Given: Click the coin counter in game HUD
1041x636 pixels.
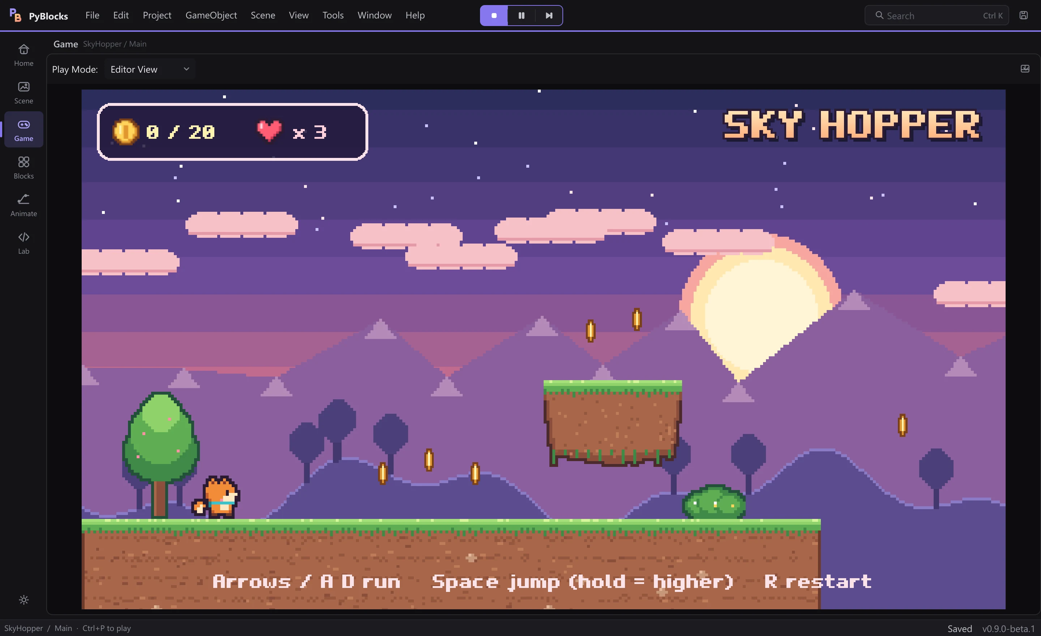Looking at the screenshot, I should click(x=164, y=132).
